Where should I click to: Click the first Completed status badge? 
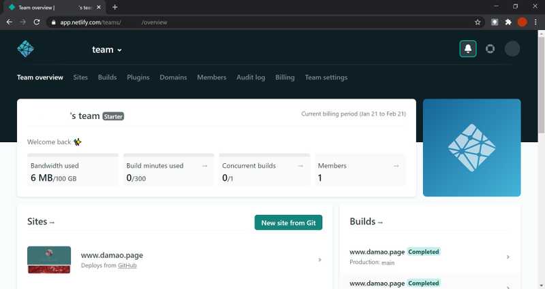[x=423, y=252]
